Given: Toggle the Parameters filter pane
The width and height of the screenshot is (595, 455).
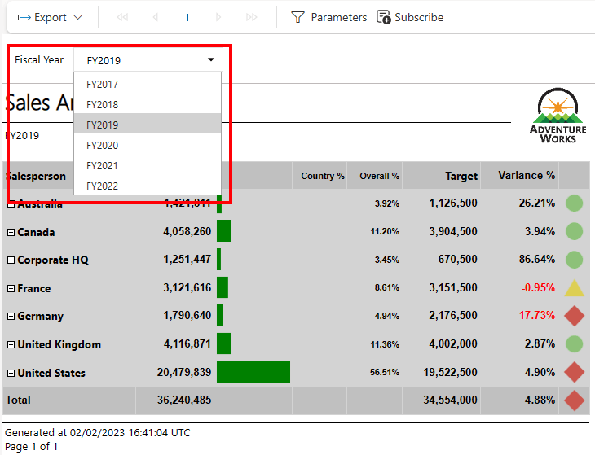Looking at the screenshot, I should 328,17.
